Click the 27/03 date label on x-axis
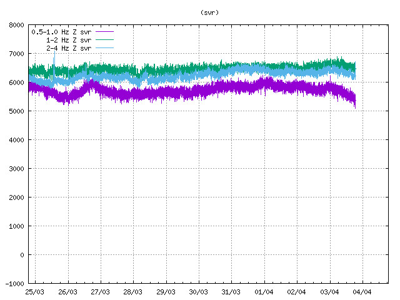Screen dimensions: 400x300 [x=100, y=292]
